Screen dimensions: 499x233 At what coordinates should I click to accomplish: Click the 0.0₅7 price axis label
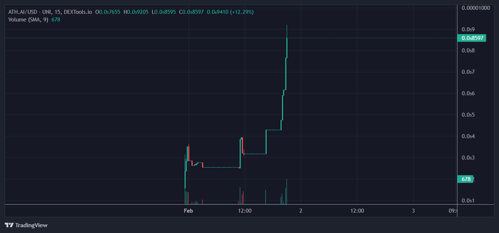point(468,72)
